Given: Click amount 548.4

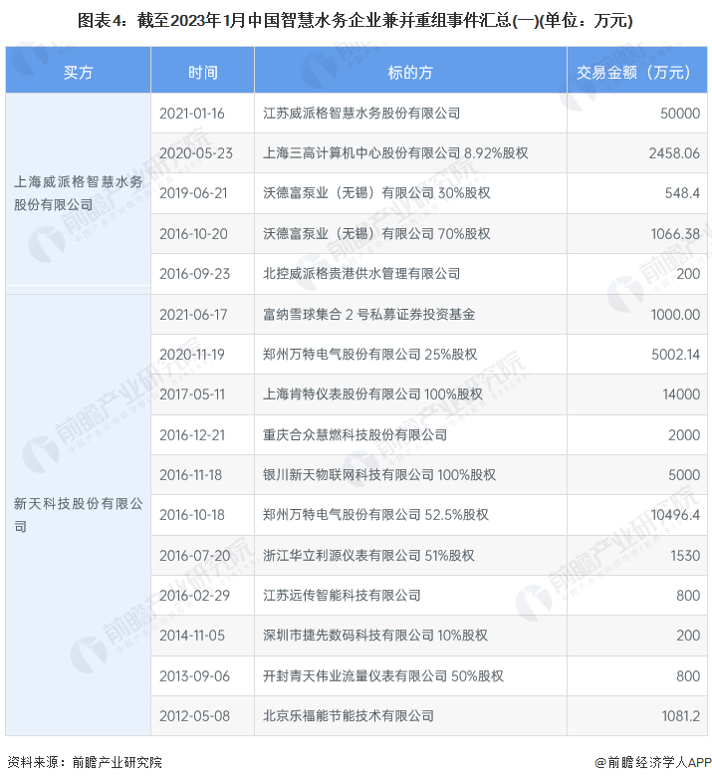Looking at the screenshot, I should coord(682,193).
